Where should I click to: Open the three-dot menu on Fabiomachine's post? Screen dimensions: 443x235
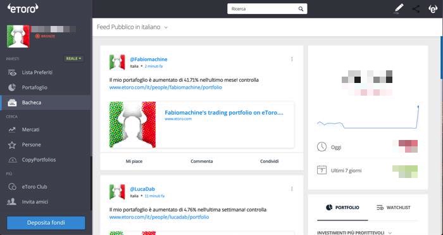(292, 59)
